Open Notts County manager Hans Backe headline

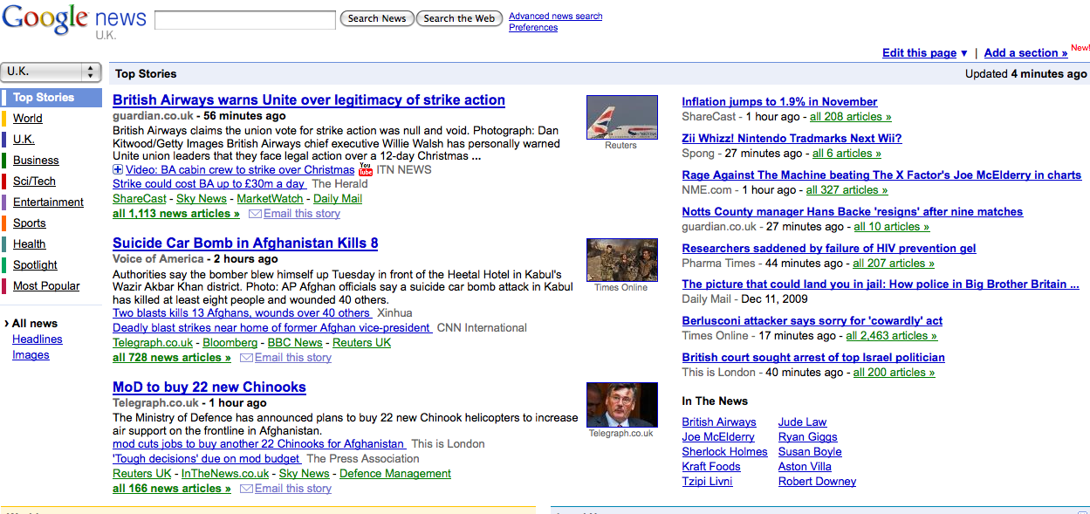tap(853, 212)
